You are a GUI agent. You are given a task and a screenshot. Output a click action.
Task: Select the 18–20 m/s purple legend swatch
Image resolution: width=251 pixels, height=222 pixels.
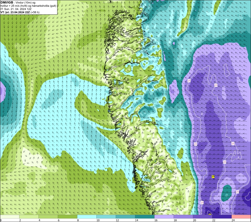coord(183,217)
